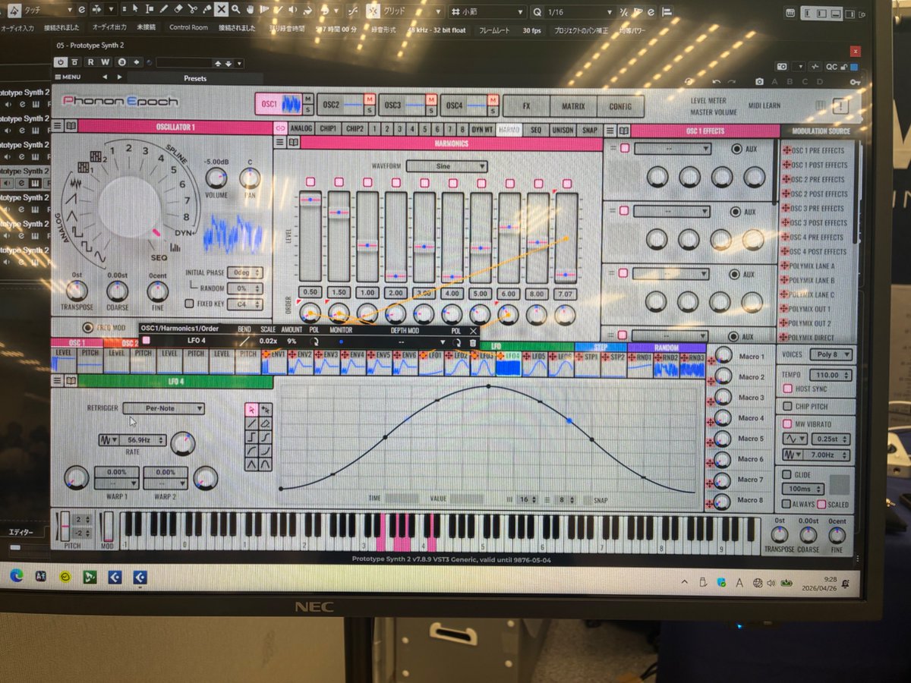Click MIDI LEARN
Screen dimensions: 911x683
(764, 106)
